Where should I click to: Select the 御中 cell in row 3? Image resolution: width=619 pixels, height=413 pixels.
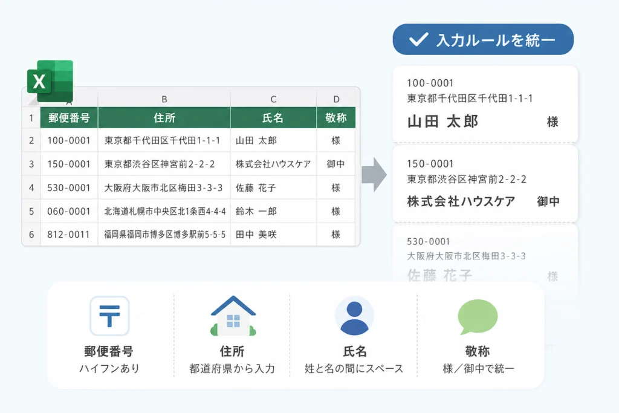tap(336, 164)
